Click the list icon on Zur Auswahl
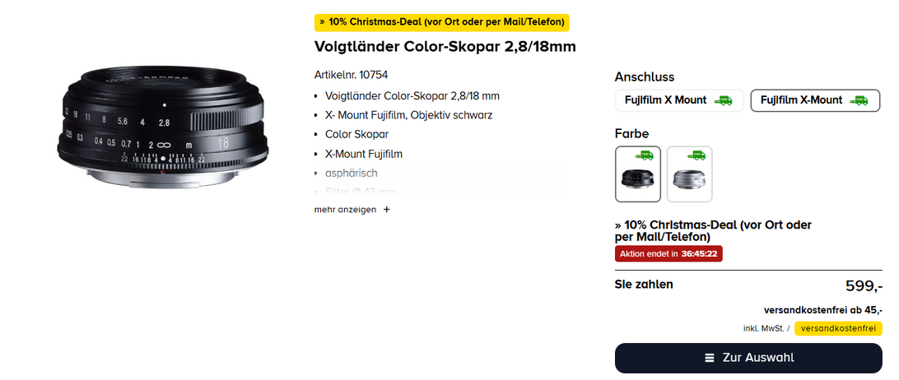This screenshot has width=899, height=380. pyautogui.click(x=710, y=358)
